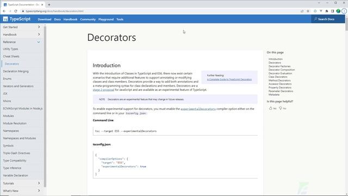Expand the Handbook sidebar section
The width and height of the screenshot is (348, 196).
[x=22, y=35]
